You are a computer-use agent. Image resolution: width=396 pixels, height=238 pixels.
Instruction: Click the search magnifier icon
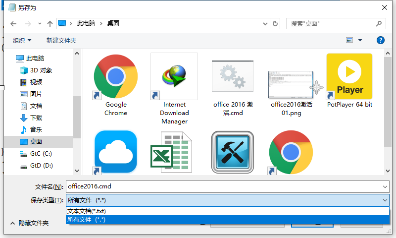[x=379, y=23]
